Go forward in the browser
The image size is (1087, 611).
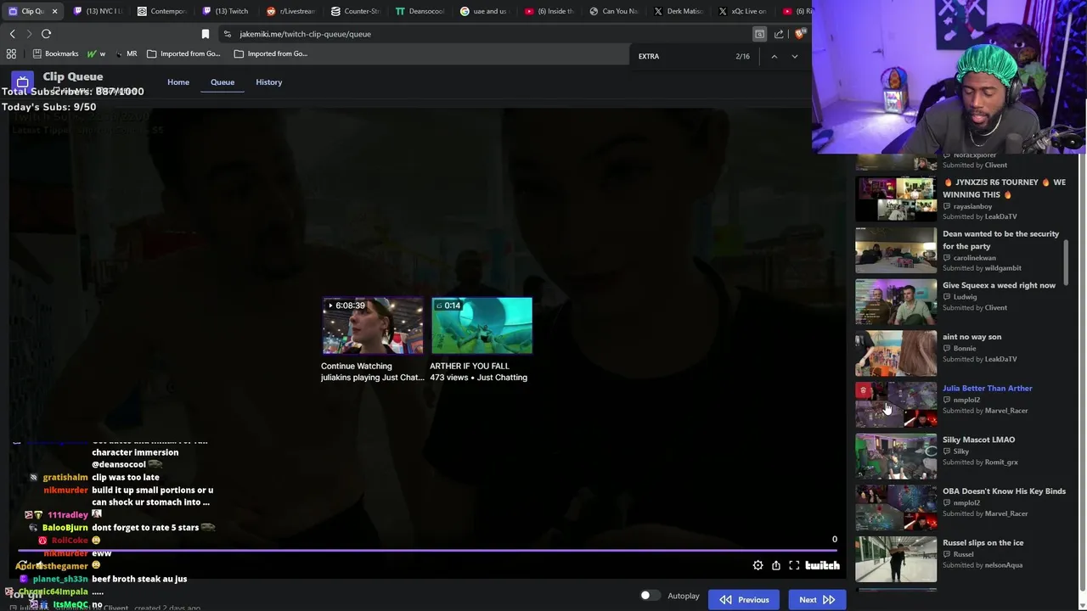[29, 34]
